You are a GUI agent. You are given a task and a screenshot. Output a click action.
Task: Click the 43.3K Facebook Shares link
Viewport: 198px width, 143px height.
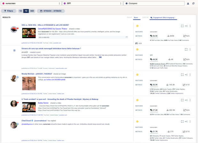coord(157,64)
